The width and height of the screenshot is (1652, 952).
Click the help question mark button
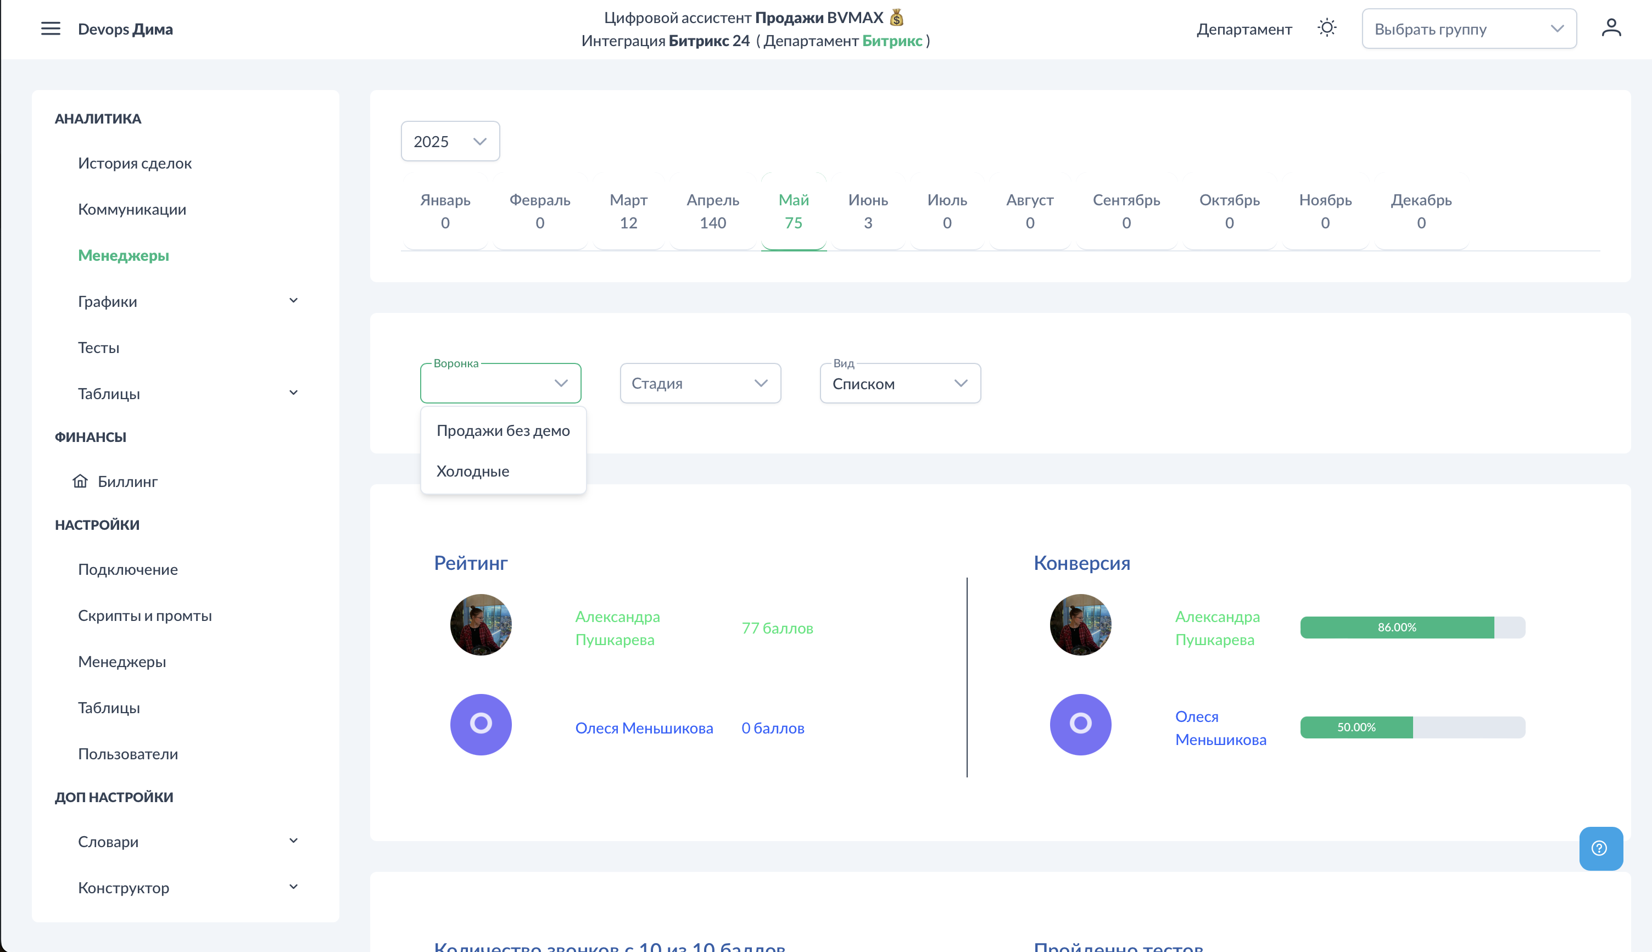coord(1600,848)
